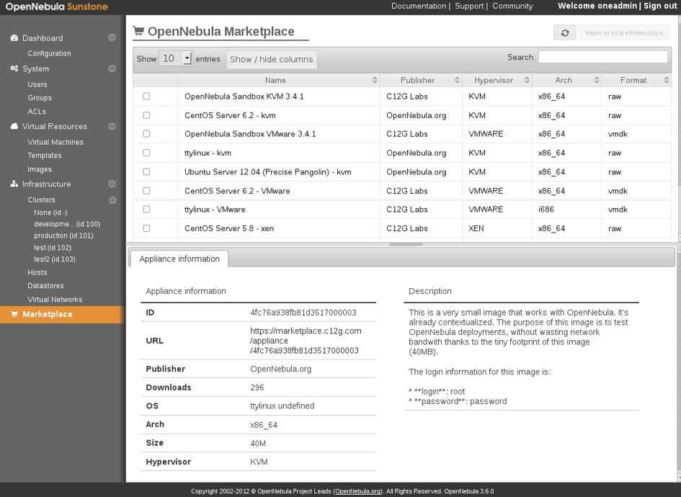Select the test cluster (id 102)

click(x=53, y=247)
